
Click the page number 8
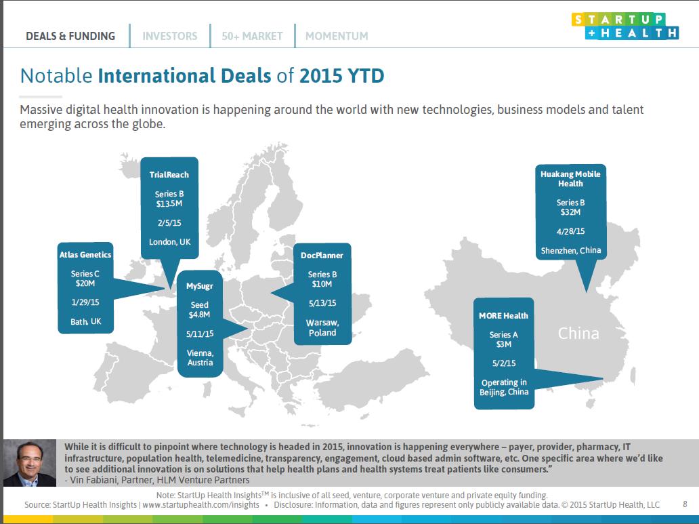tap(685, 504)
